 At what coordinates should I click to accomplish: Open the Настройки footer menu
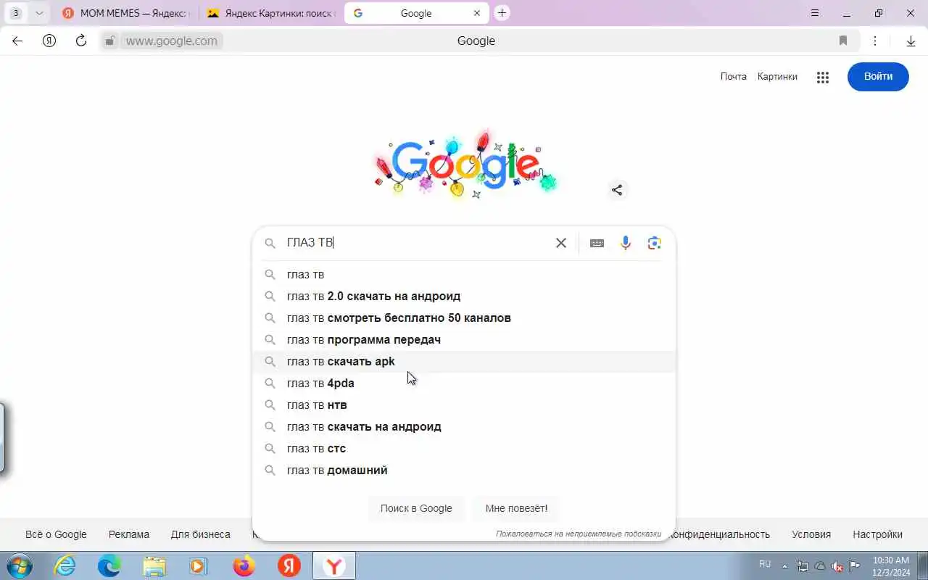[877, 534]
